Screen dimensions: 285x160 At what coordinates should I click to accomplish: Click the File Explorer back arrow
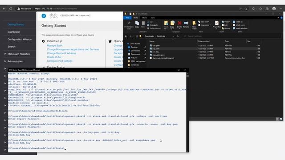[126, 36]
